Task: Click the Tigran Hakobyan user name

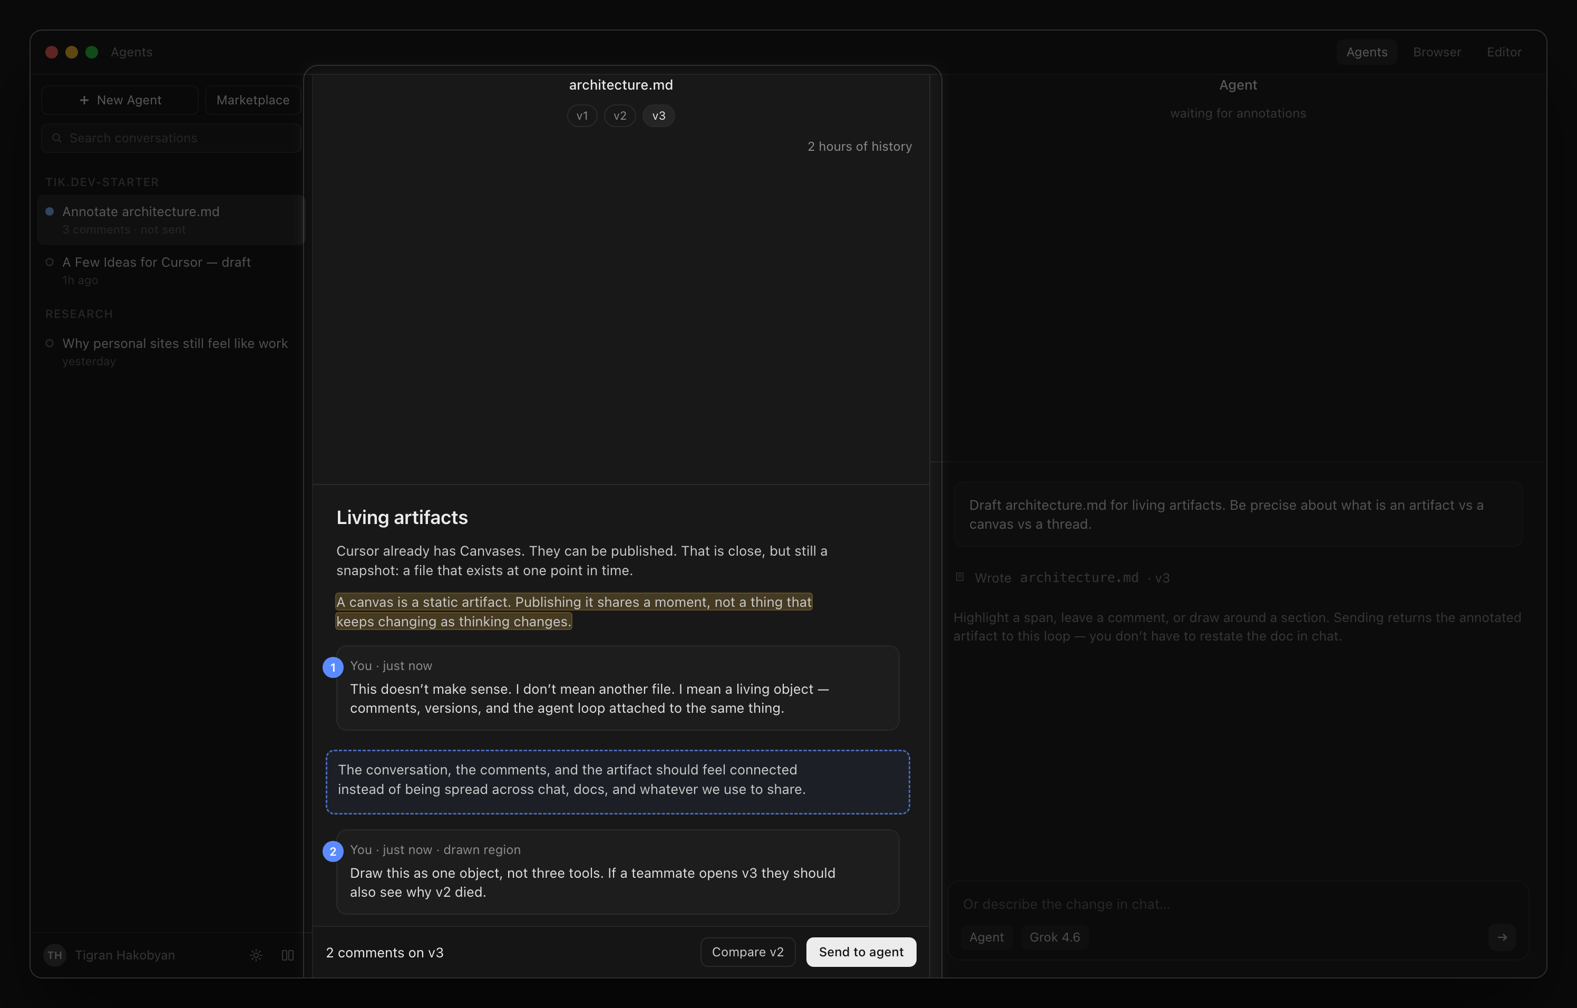Action: (124, 955)
